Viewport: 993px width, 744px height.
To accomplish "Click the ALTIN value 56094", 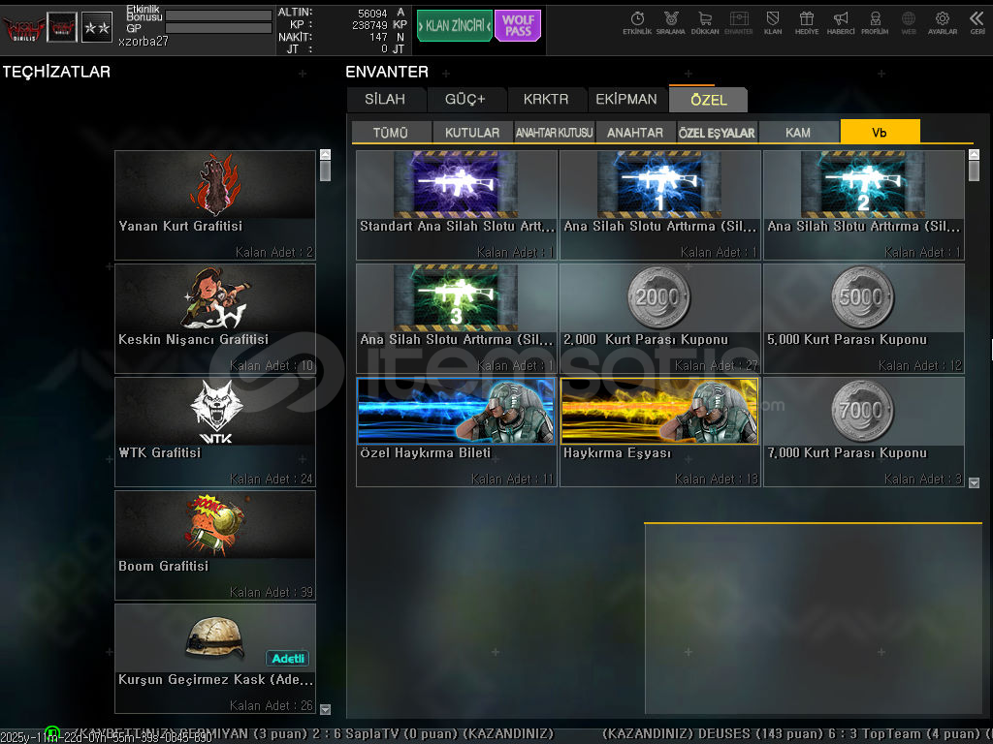I will click(x=372, y=14).
